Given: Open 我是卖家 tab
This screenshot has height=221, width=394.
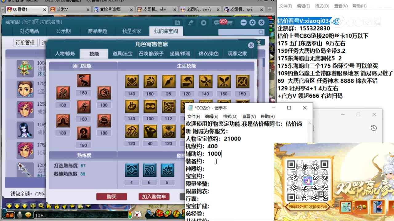Looking at the screenshot, I should (x=132, y=31).
